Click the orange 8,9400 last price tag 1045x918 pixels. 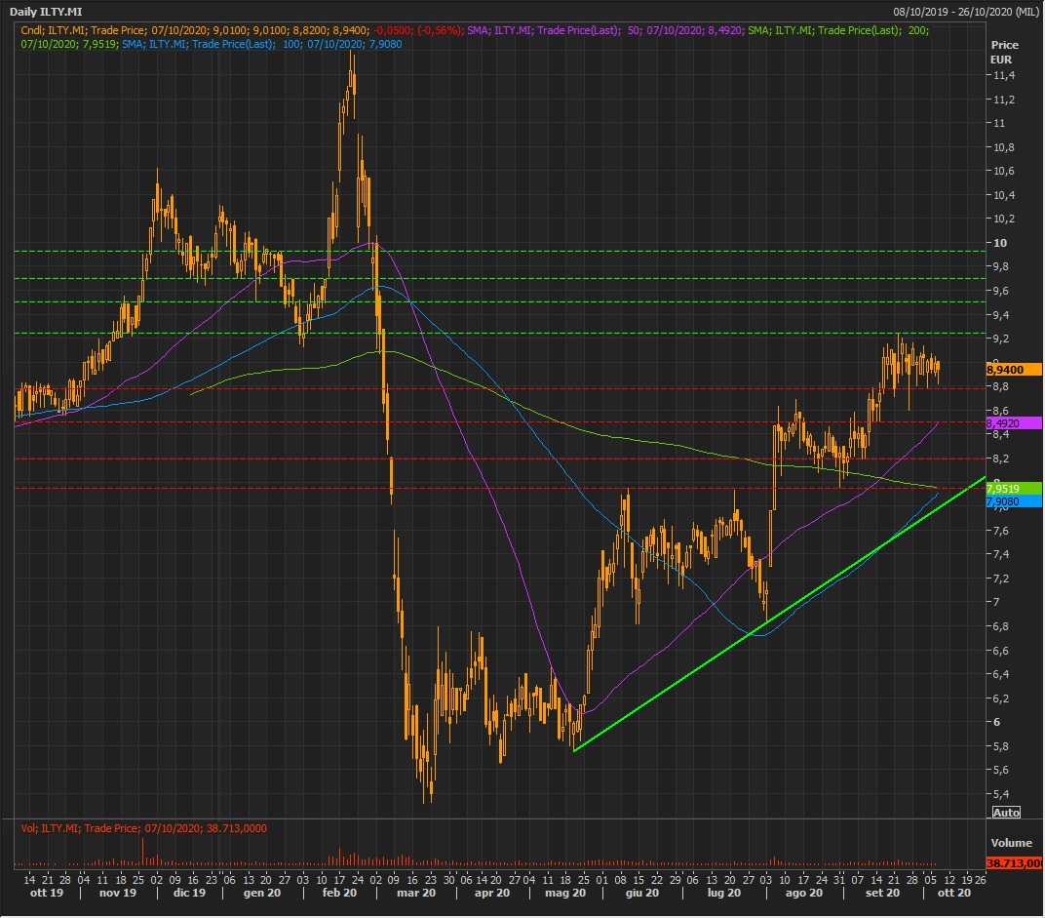tap(1014, 370)
